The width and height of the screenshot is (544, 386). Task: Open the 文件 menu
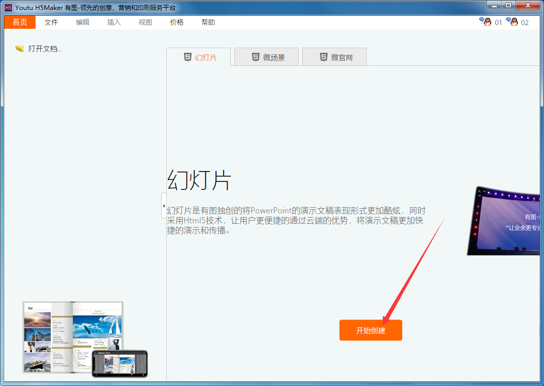tap(51, 22)
